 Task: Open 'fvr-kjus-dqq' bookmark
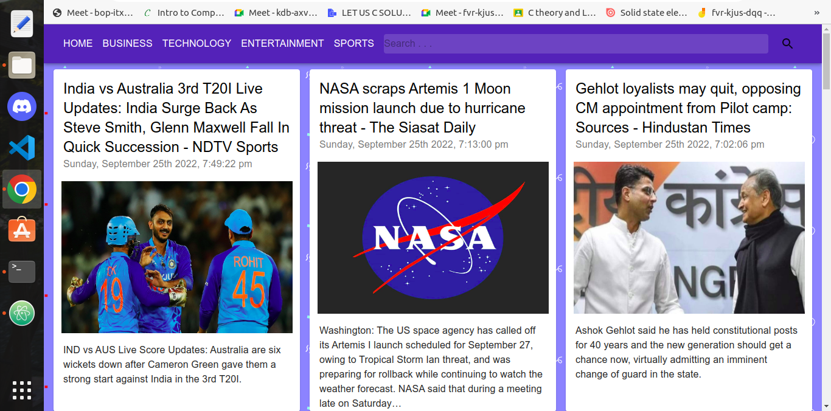737,12
